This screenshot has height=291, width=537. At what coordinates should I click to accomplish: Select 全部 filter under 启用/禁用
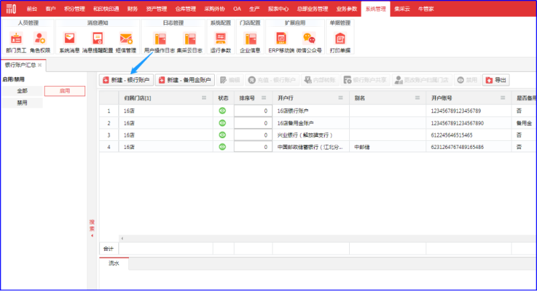click(x=22, y=91)
